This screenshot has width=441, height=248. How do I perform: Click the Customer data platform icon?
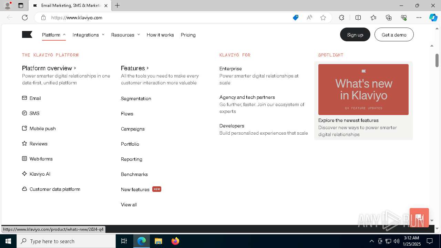click(x=24, y=189)
